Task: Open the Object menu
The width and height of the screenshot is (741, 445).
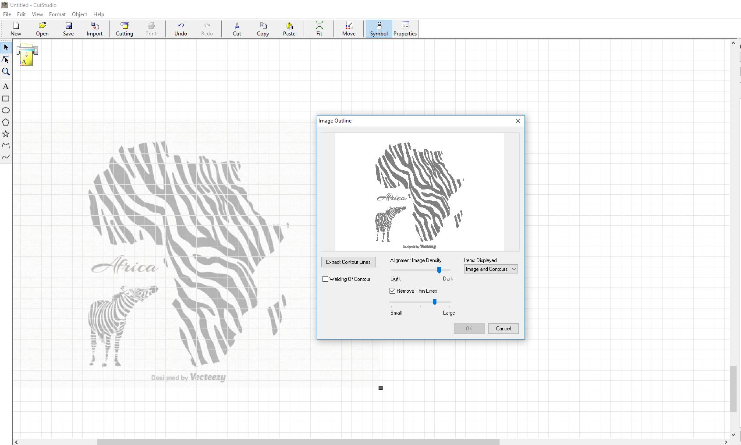Action: point(79,14)
